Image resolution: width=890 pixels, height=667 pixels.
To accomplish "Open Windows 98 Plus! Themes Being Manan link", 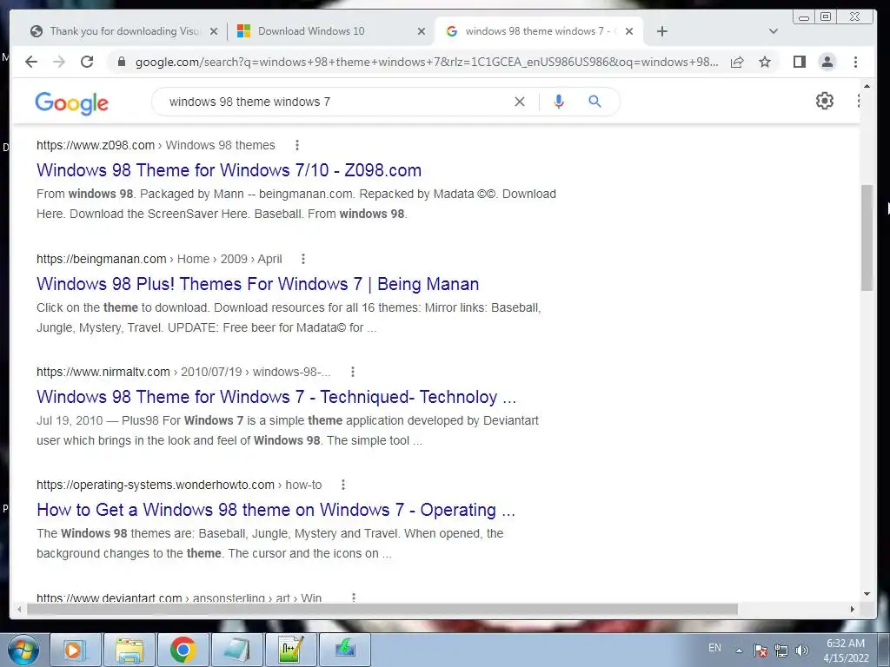I will 257,284.
